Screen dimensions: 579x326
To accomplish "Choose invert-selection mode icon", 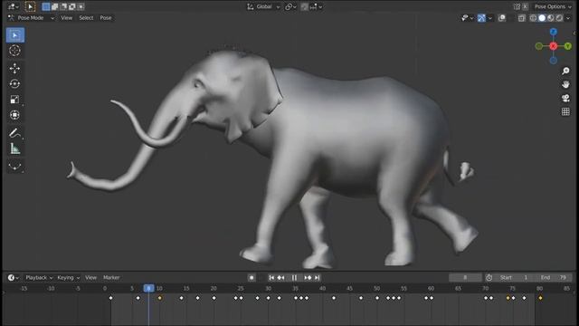I will [72, 6].
